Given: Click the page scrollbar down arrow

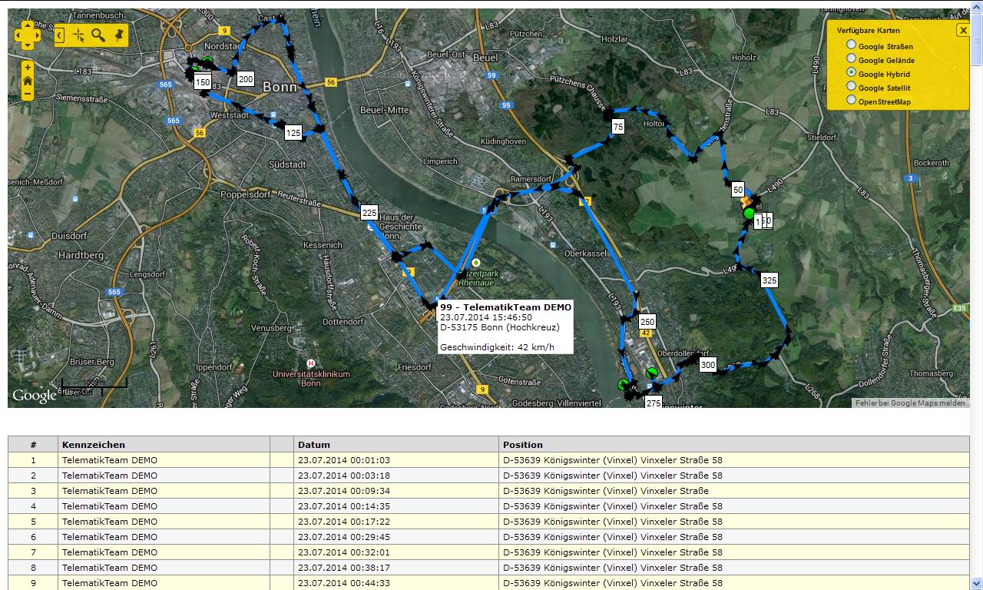Looking at the screenshot, I should point(976,583).
